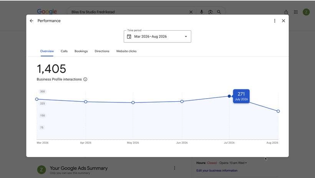Start voice search with microphone icon
This screenshot has height=178, width=315.
pos(202,12)
